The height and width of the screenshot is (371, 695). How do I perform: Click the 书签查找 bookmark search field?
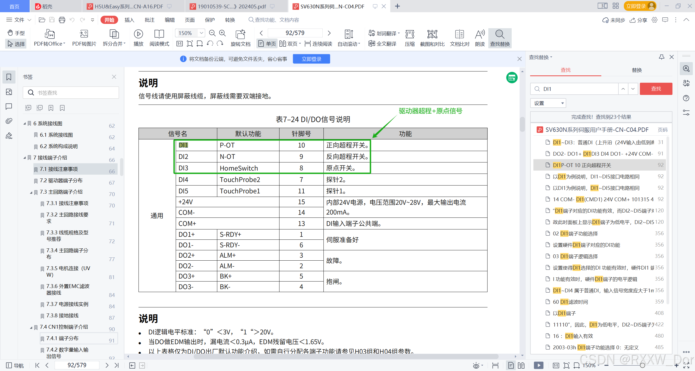[x=71, y=93]
